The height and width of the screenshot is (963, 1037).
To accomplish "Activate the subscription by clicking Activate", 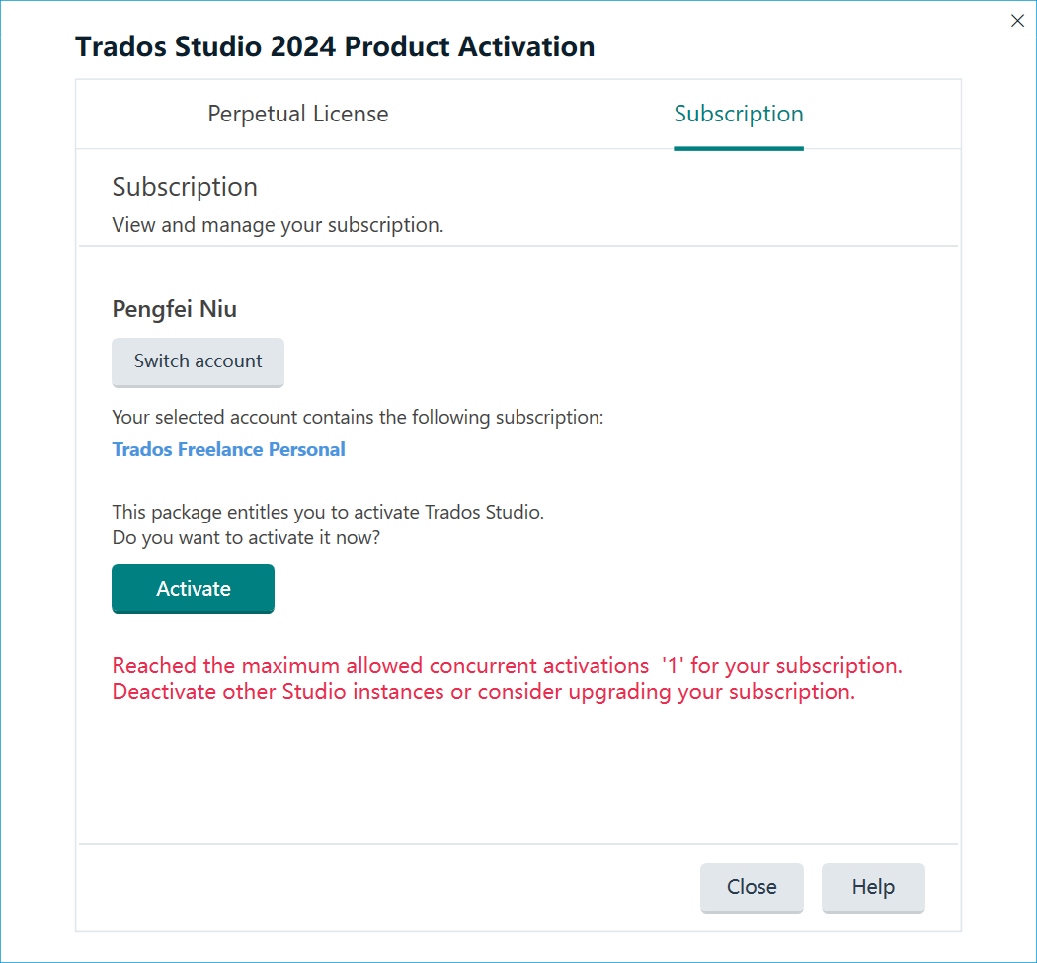I will (193, 589).
